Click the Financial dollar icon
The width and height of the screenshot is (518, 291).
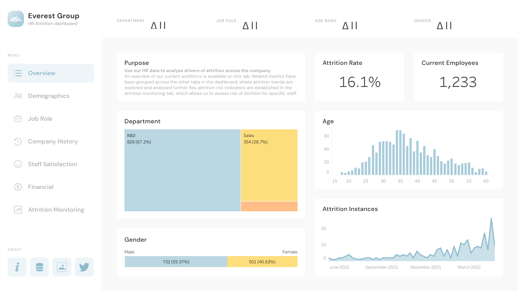[17, 187]
